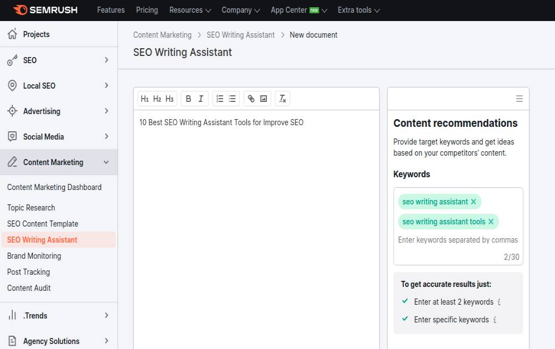Expand the .Trends sidebar section
The height and width of the screenshot is (349, 555).
point(107,315)
